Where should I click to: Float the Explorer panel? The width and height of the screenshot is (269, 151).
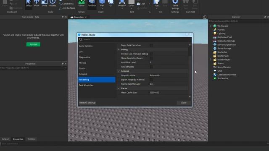click(x=265, y=17)
